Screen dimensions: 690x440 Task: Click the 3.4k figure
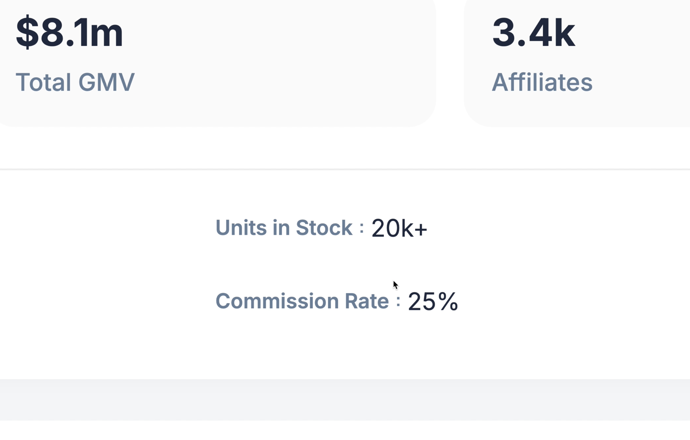(534, 32)
